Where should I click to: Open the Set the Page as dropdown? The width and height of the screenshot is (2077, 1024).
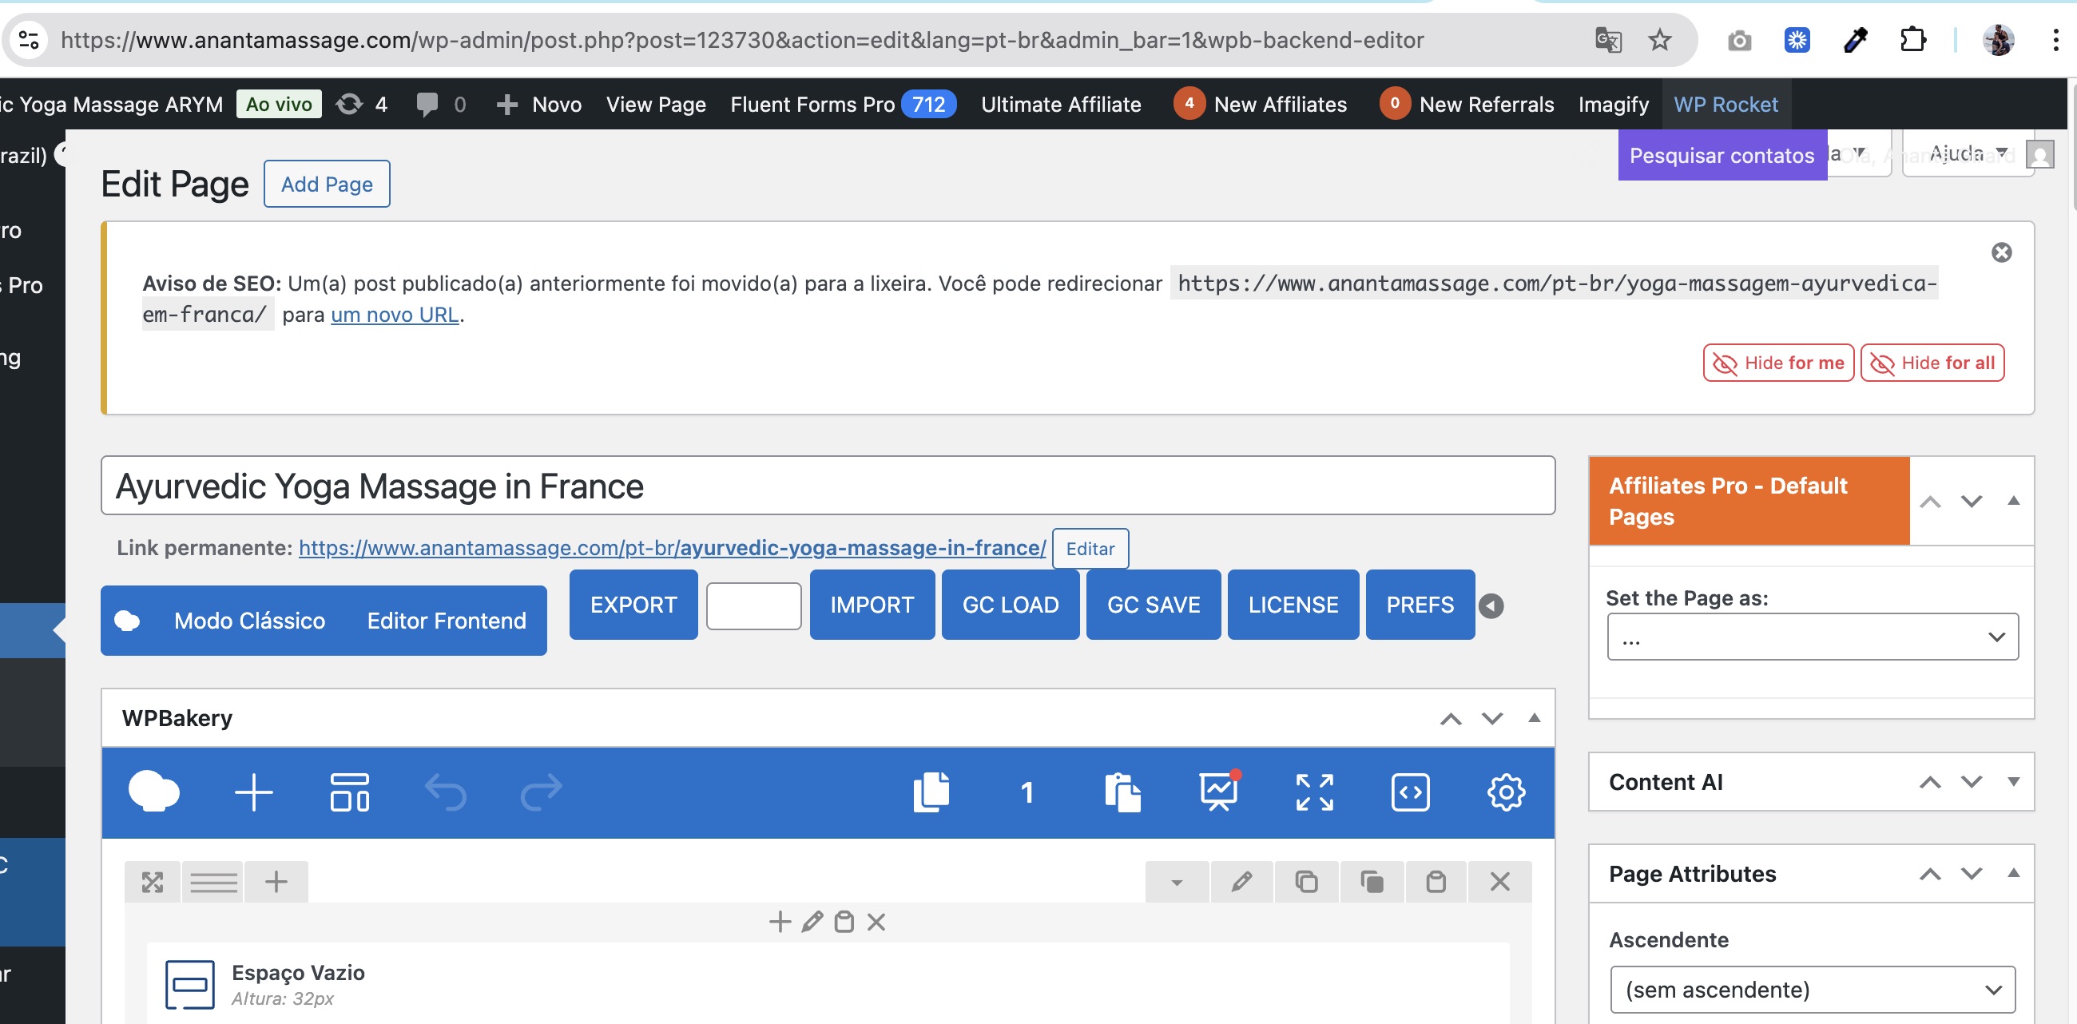click(x=1812, y=637)
